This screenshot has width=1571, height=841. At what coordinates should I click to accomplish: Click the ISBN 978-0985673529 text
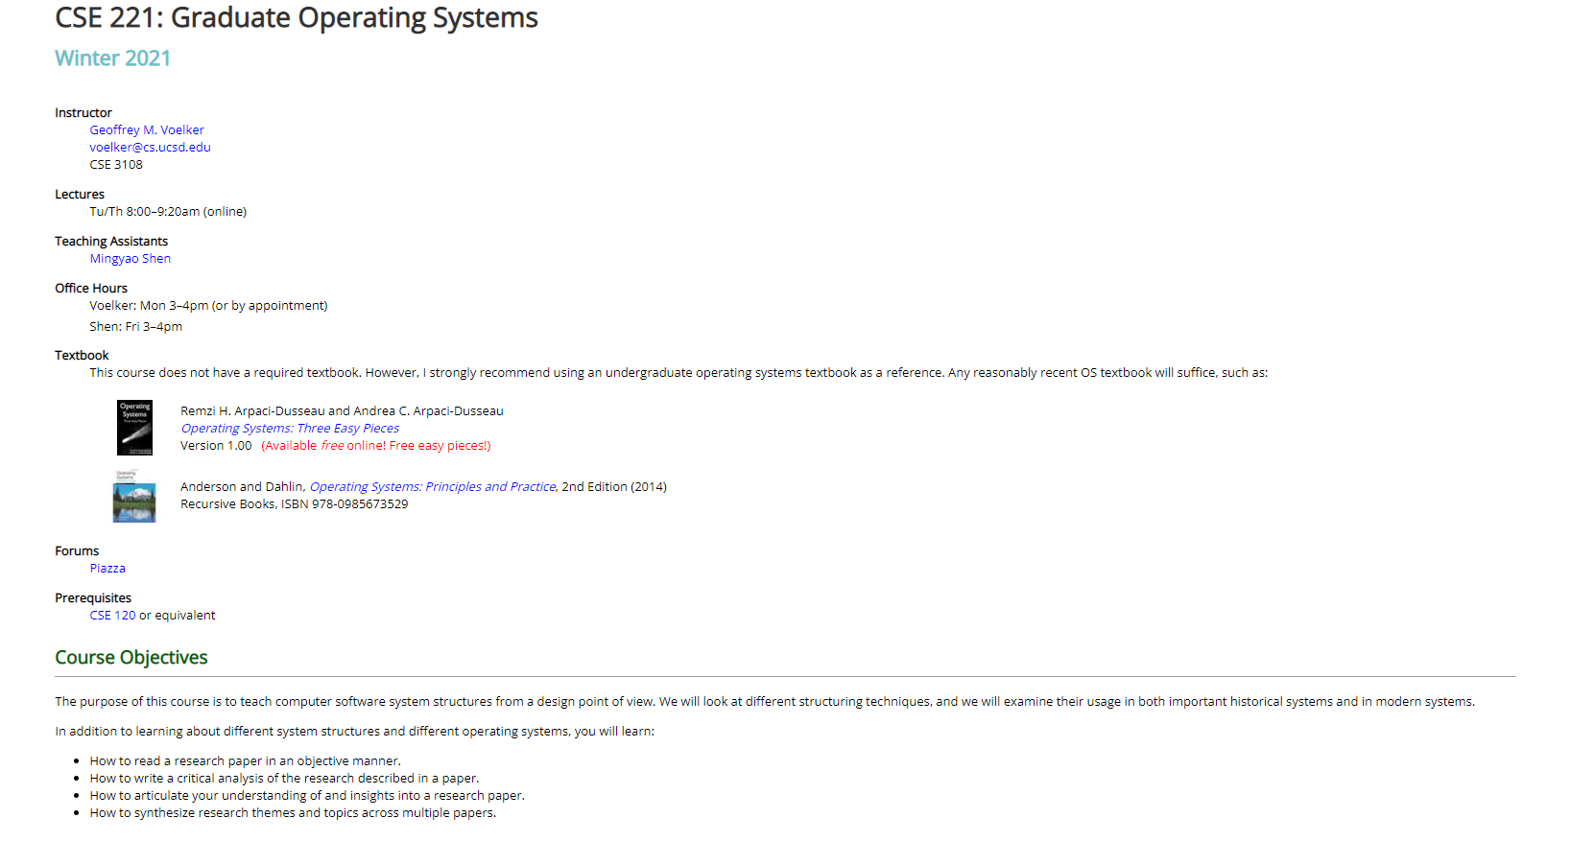pos(345,503)
